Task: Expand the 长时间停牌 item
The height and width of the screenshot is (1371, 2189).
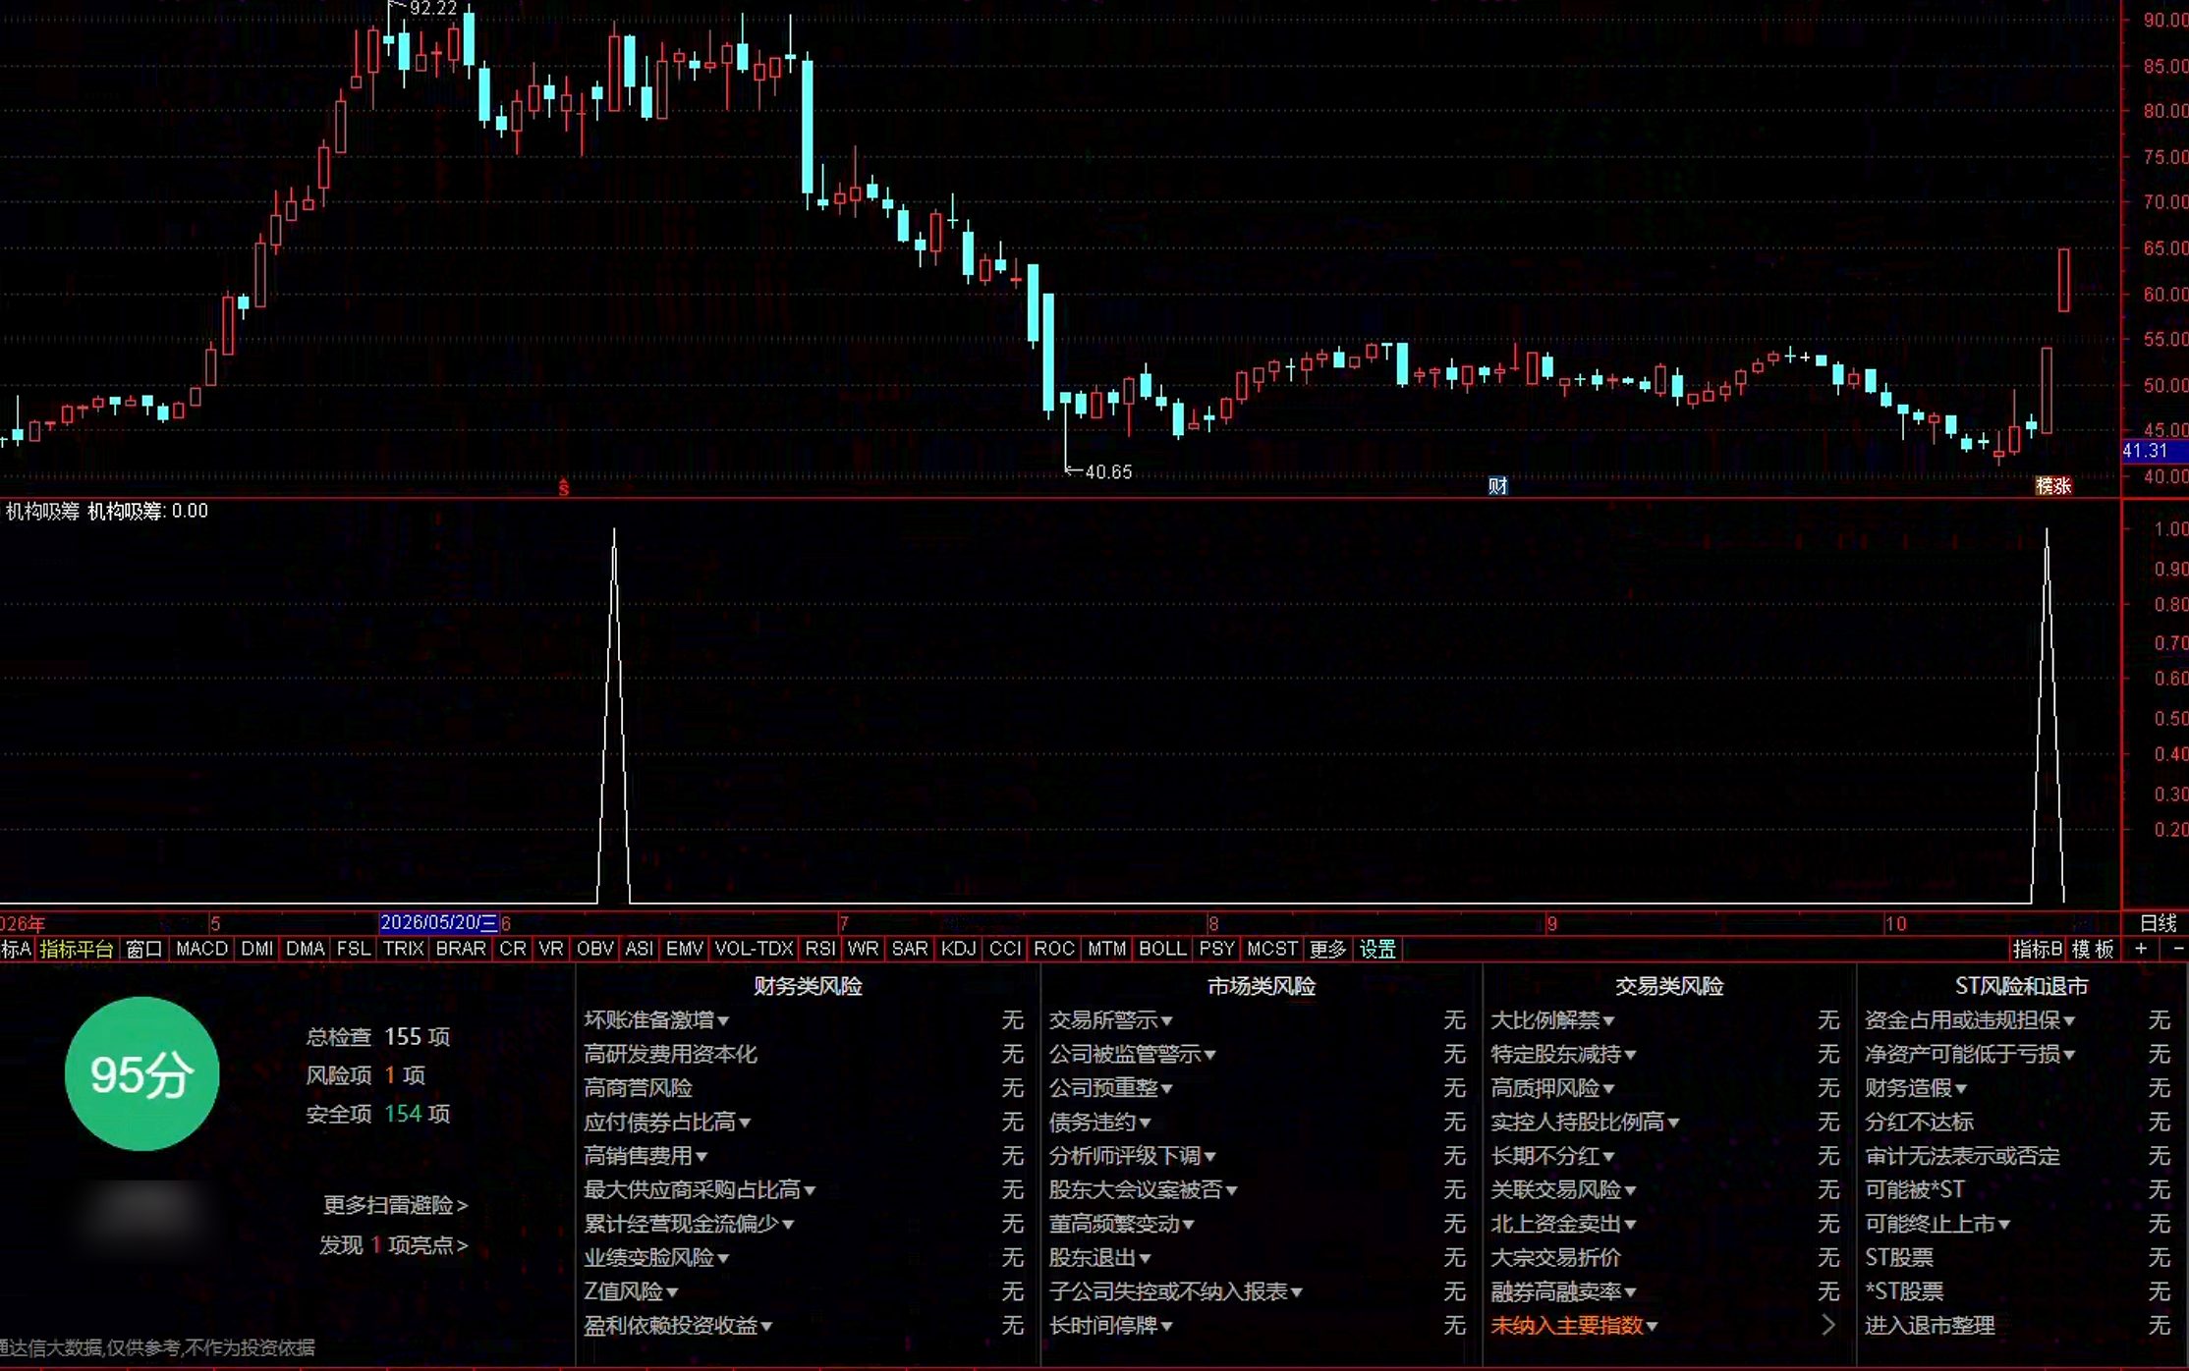Action: 1110,1325
